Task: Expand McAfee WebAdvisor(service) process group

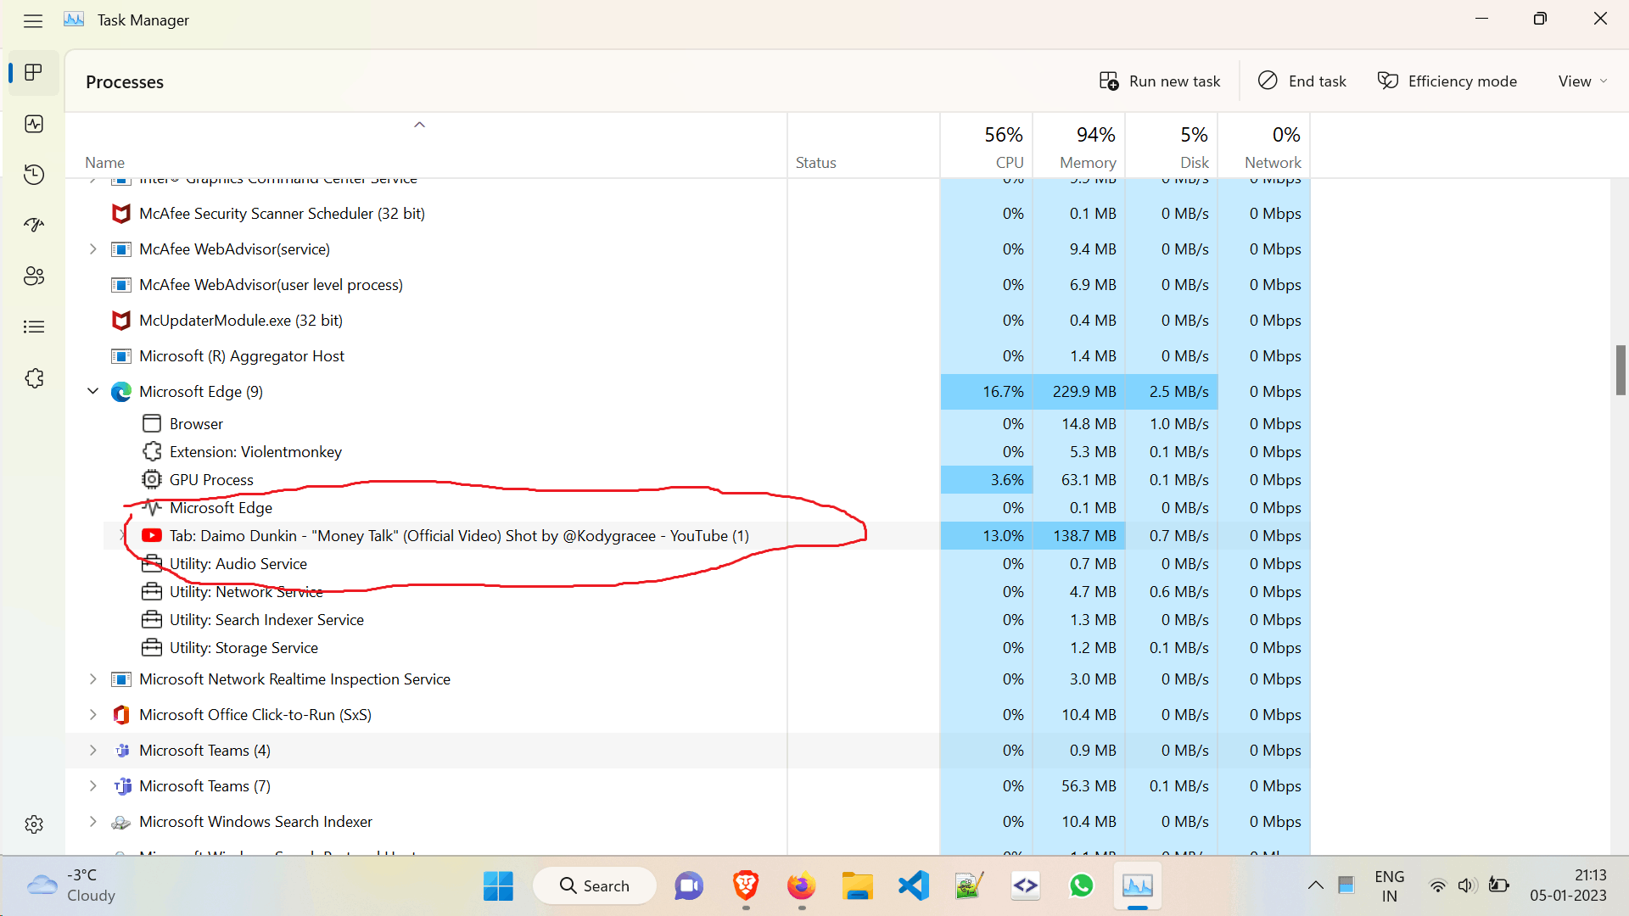Action: (93, 249)
